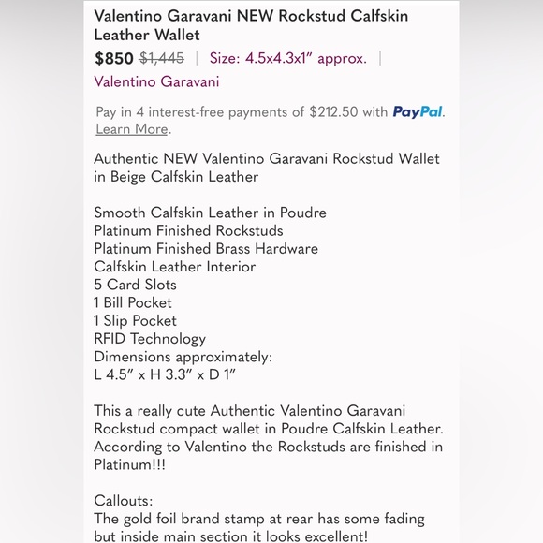This screenshot has width=543, height=543.
Task: Select the product title heading
Action: [251, 25]
